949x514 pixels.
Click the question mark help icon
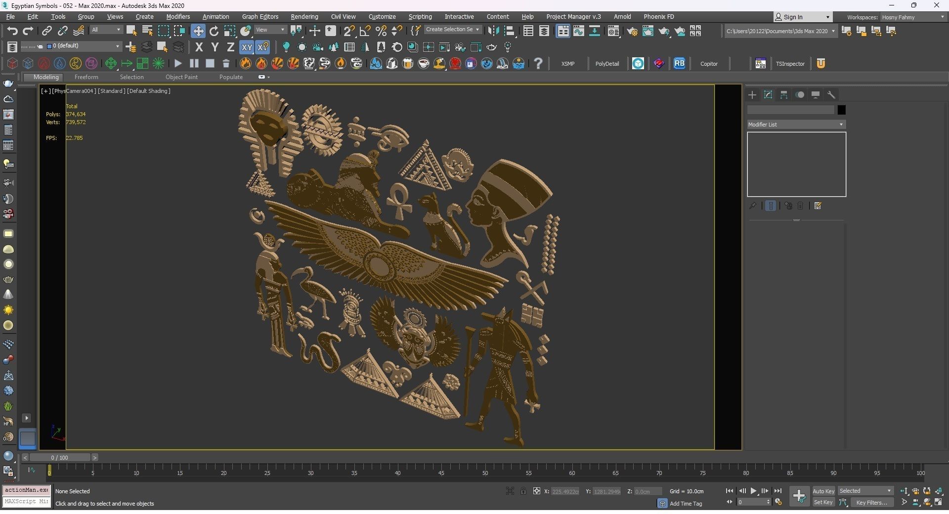click(x=538, y=63)
